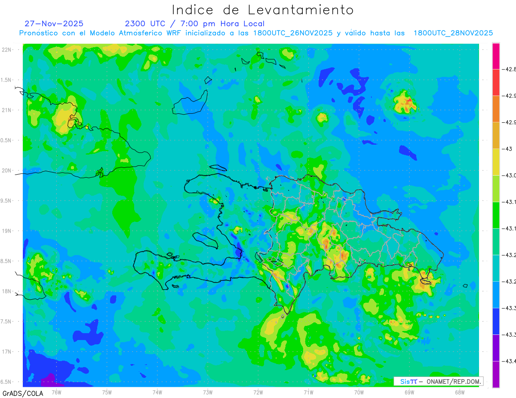Click the "GrADS/COLA" credit text
Screen dimensions: 516x398
click(x=23, y=393)
